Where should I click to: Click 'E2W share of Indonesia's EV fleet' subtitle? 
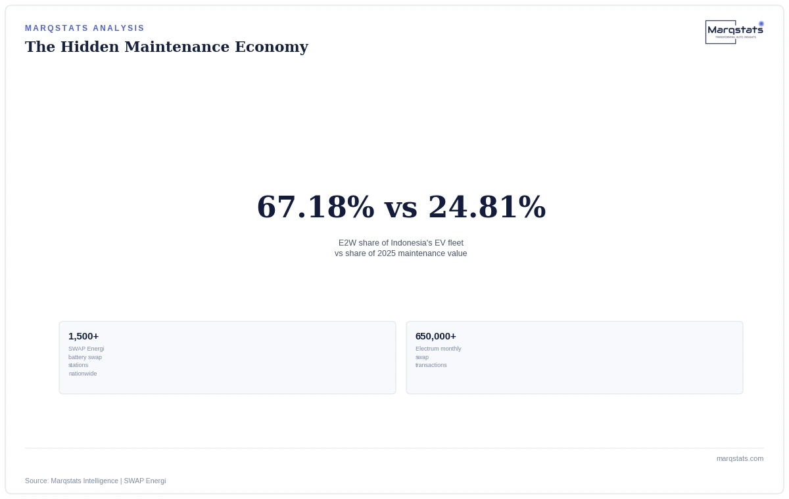tap(401, 243)
